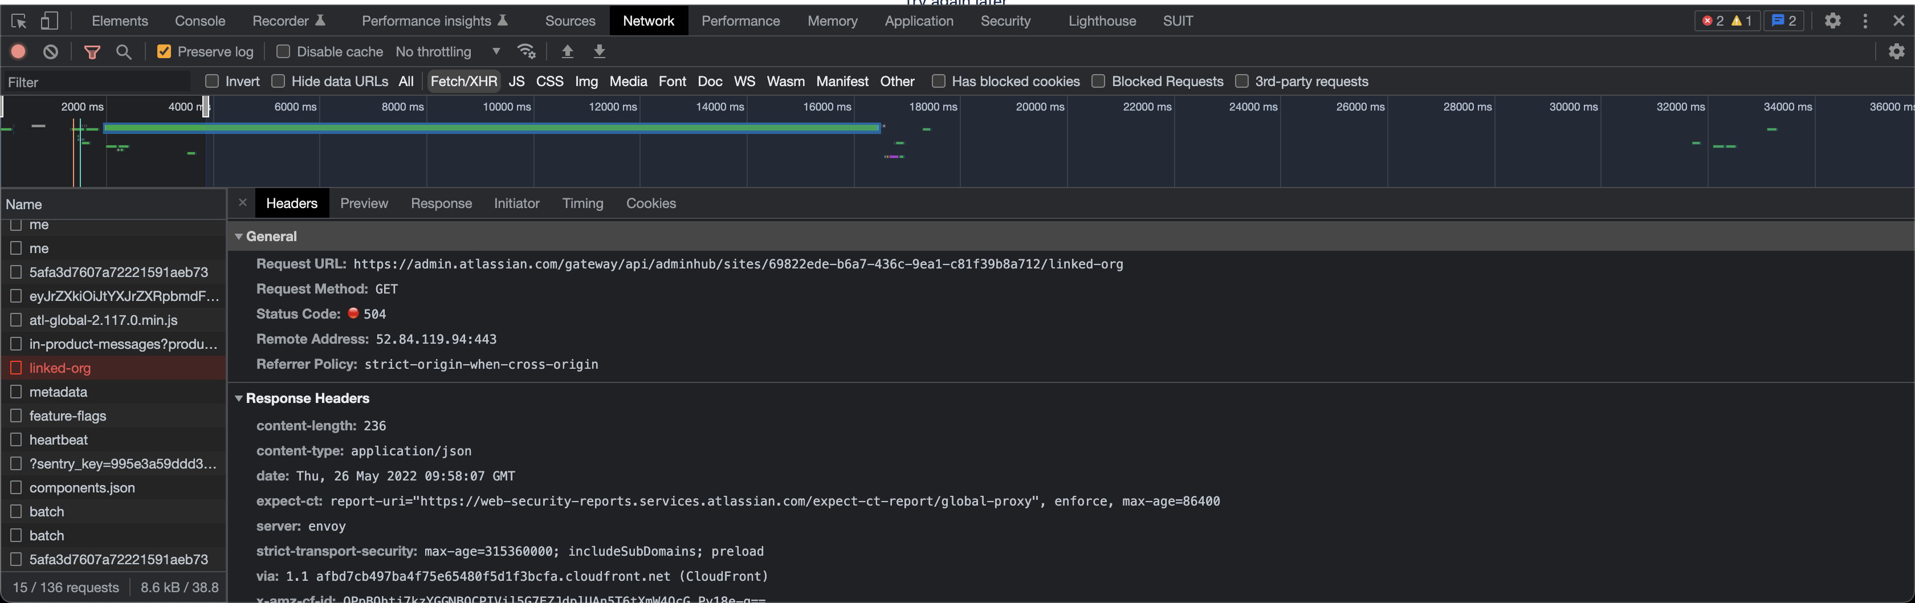Import HAR file with upload arrow
This screenshot has width=1915, height=603.
[x=567, y=51]
